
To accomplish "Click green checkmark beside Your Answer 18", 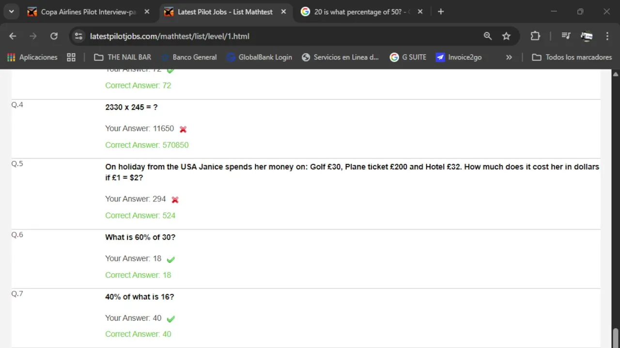I will pyautogui.click(x=170, y=260).
